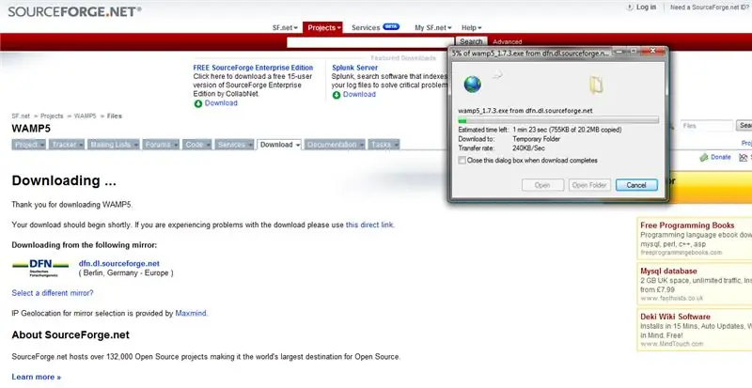Open the Documentation tab
This screenshot has height=388, width=752.
point(335,145)
